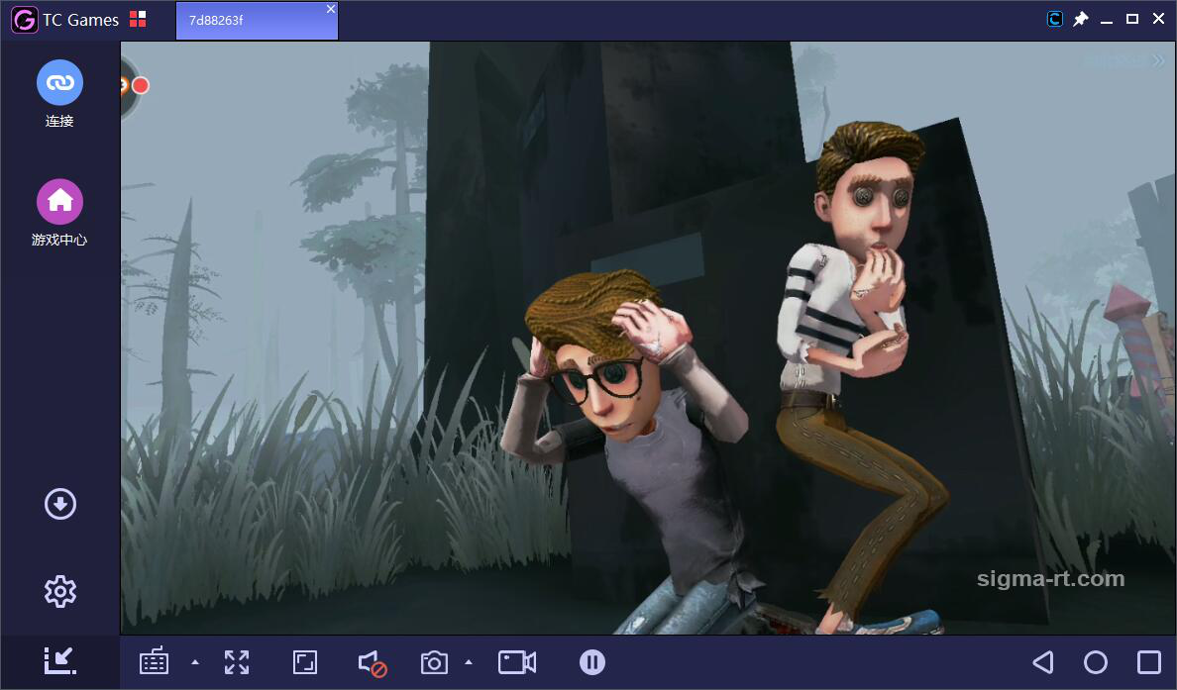This screenshot has height=690, width=1177.
Task: Expand keyboard mapping options arrow
Action: (195, 662)
